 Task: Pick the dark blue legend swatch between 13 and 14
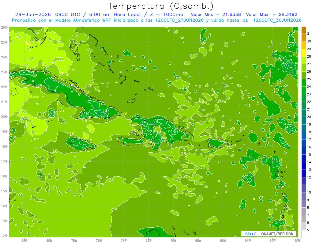[304, 166]
